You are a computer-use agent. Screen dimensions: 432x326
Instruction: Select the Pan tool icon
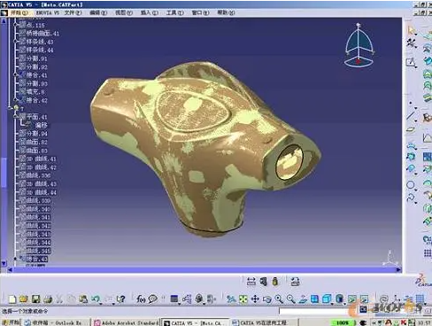[255, 299]
